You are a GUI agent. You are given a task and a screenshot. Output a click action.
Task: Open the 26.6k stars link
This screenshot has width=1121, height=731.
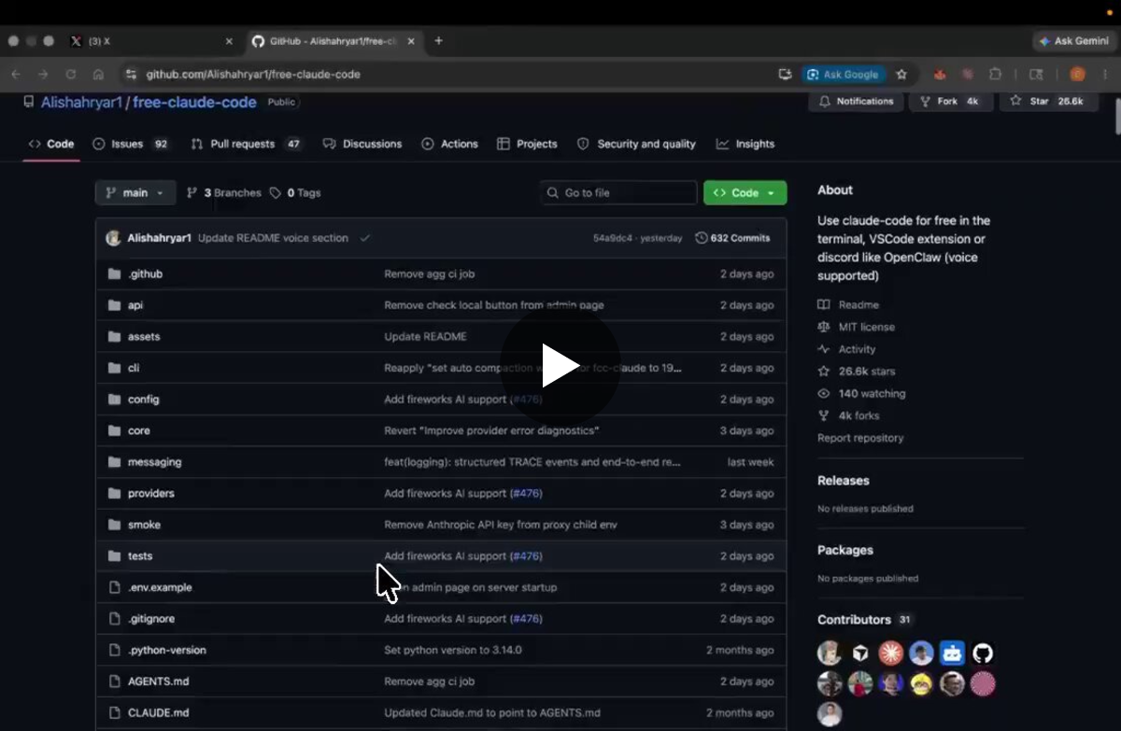[867, 372]
